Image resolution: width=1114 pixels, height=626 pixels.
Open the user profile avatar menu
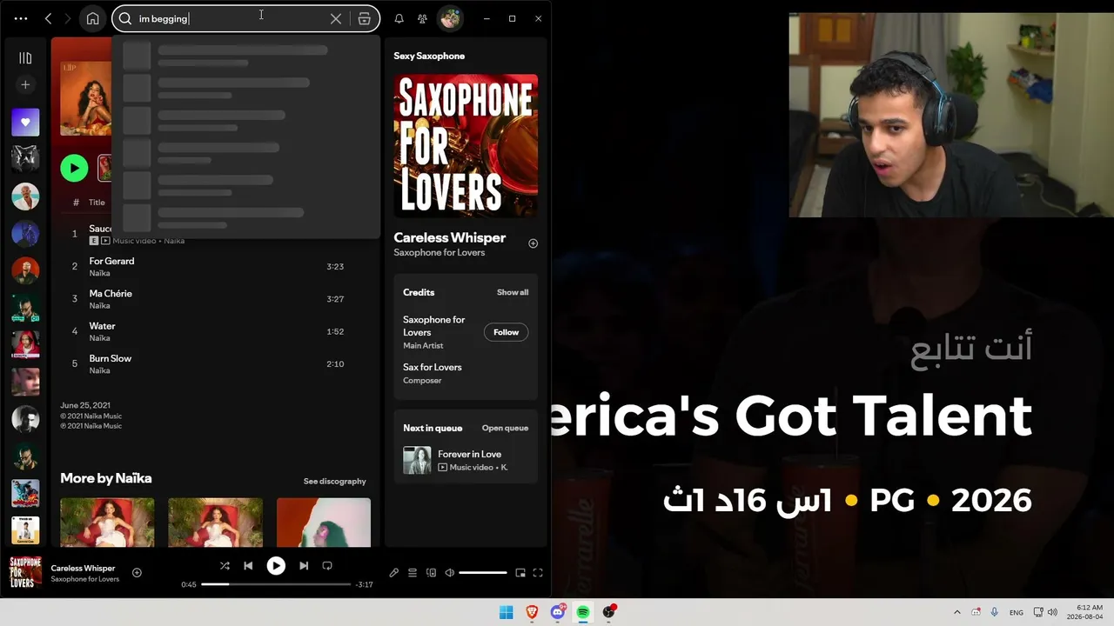coord(450,18)
